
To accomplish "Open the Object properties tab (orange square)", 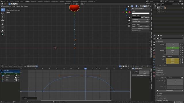I will (x=154, y=57).
